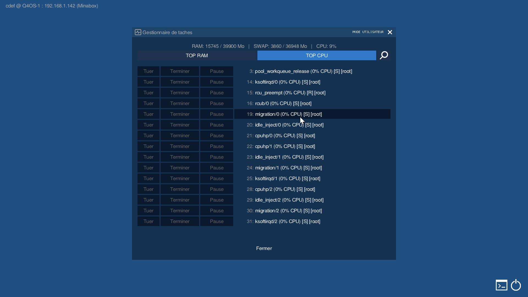
Task: Click Pause for migration/1
Action: click(217, 168)
